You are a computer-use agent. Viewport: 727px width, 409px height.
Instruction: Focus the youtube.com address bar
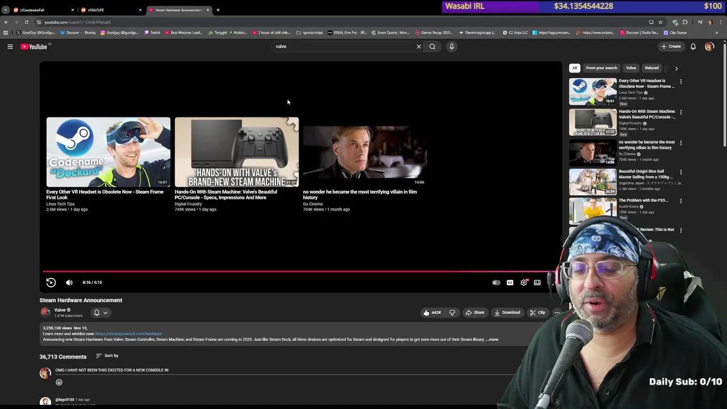coord(341,22)
